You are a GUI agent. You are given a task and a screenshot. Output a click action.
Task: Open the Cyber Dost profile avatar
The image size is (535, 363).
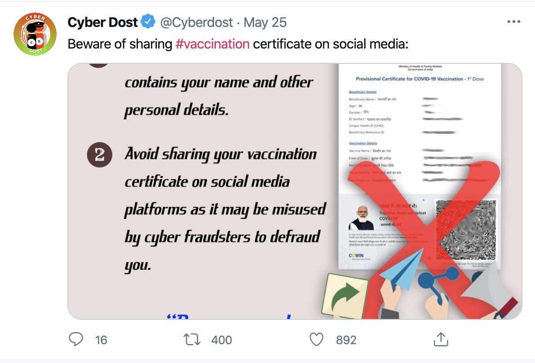pyautogui.click(x=35, y=34)
